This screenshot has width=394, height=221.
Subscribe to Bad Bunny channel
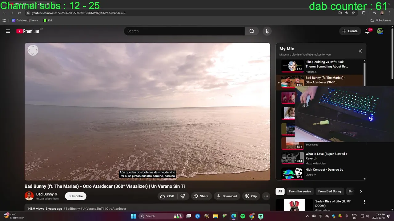tap(76, 196)
